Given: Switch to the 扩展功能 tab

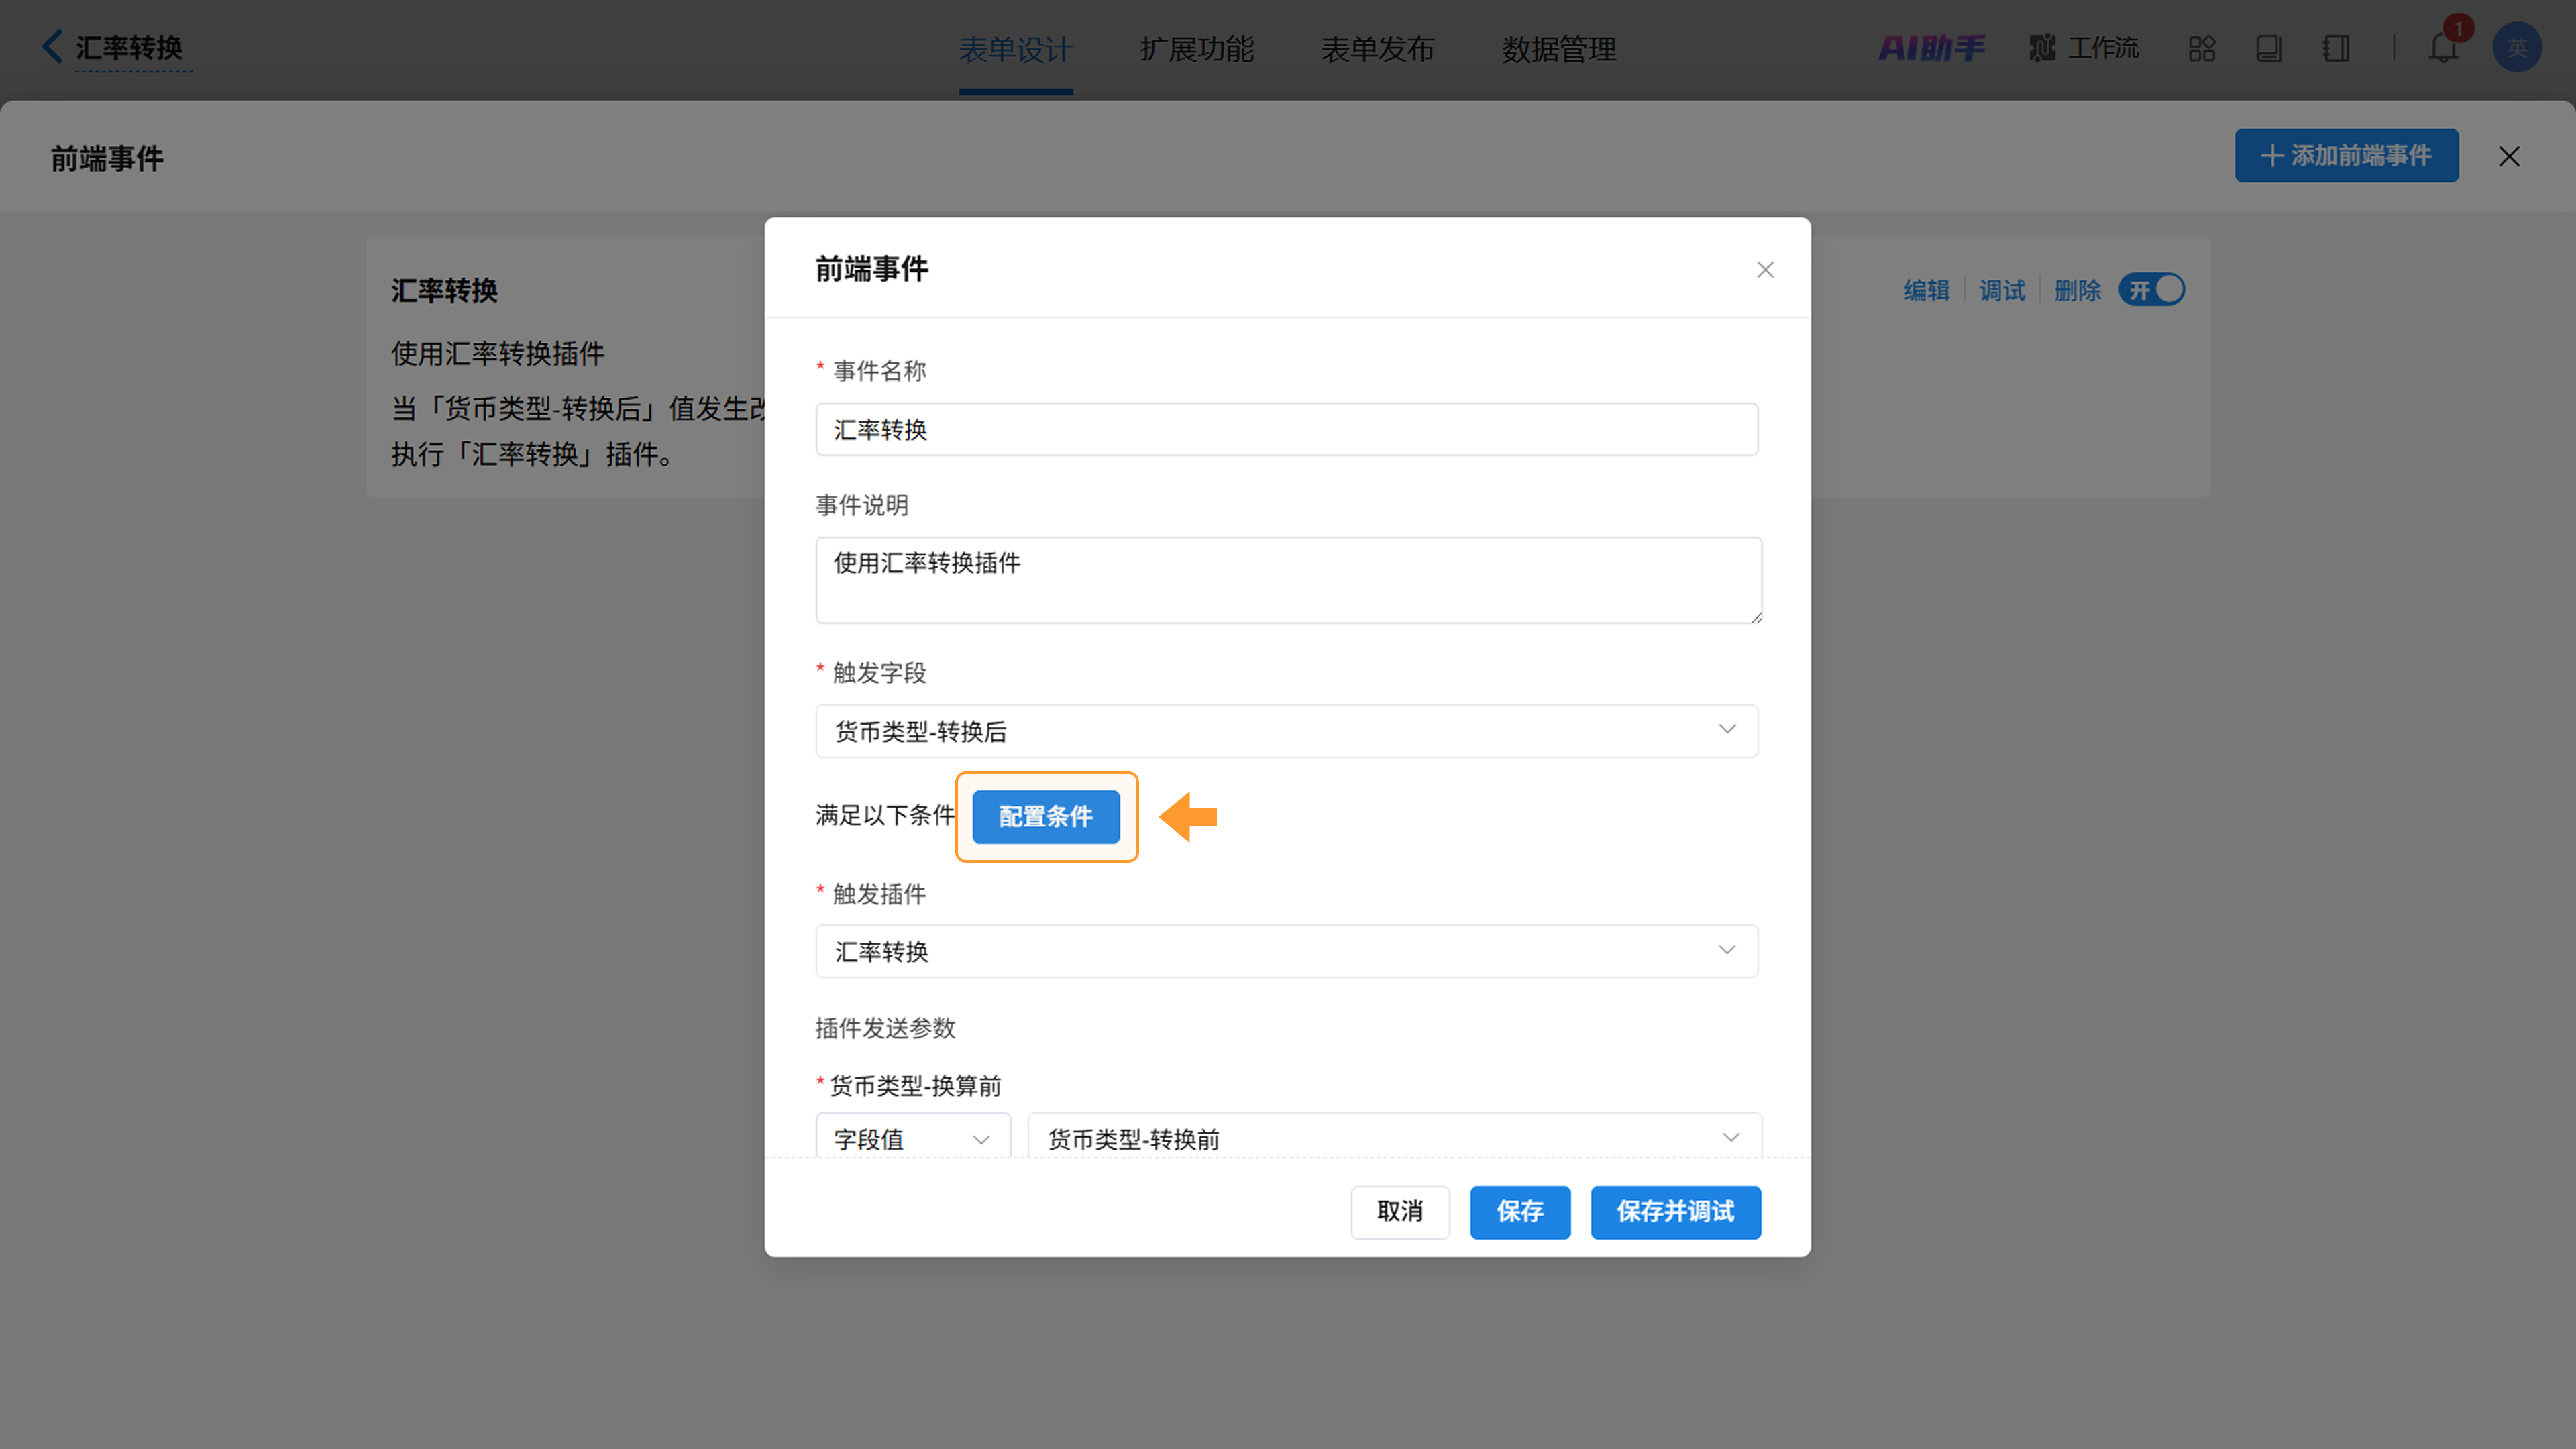Looking at the screenshot, I should coord(1196,49).
